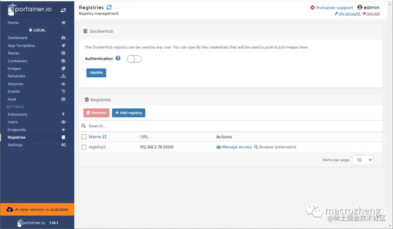Check the registry2 row checkbox
The height and width of the screenshot is (229, 393).
tap(84, 147)
